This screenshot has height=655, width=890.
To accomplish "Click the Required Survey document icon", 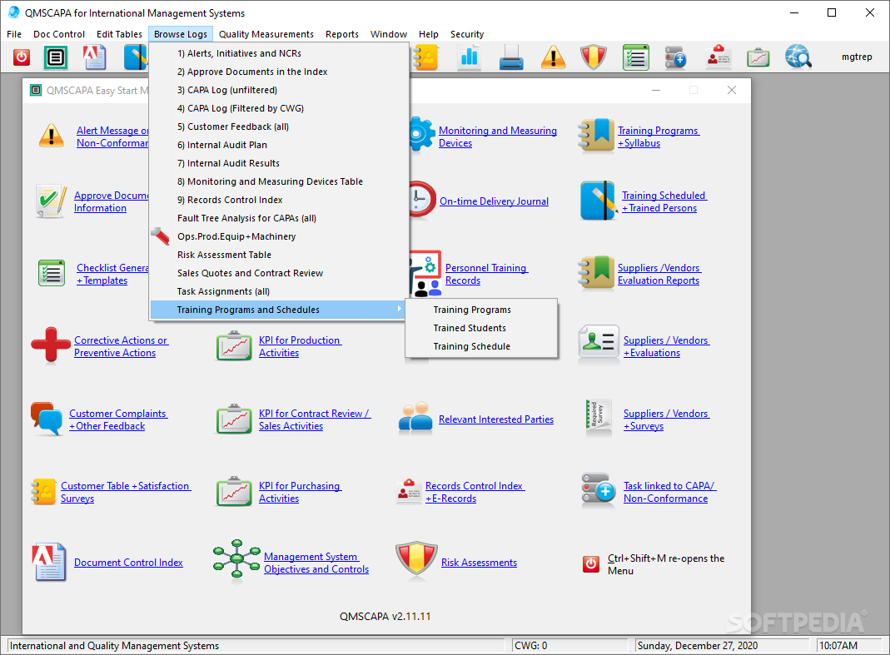I will click(x=599, y=417).
